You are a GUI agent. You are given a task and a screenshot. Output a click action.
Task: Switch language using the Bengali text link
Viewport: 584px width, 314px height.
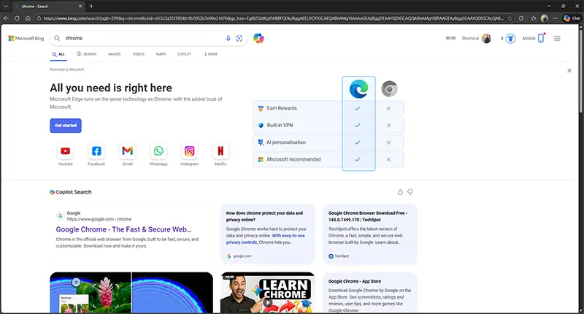[x=450, y=39]
